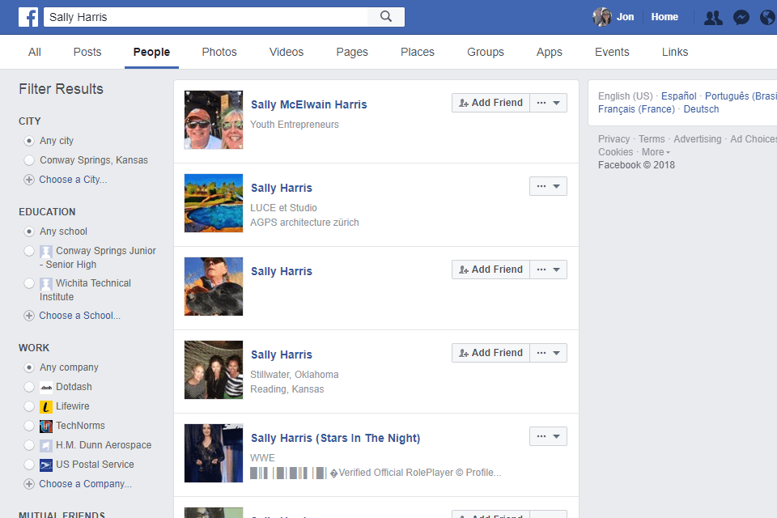Open Sally McElwain Harris profile thumbnail

[214, 120]
